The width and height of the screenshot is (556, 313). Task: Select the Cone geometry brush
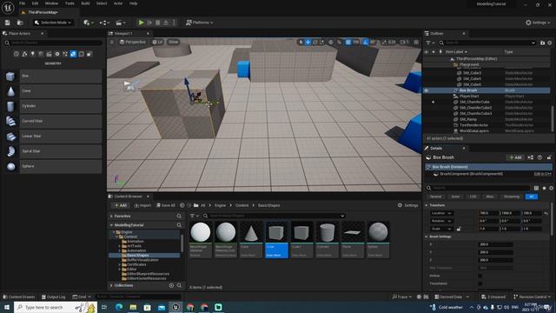tap(54, 90)
